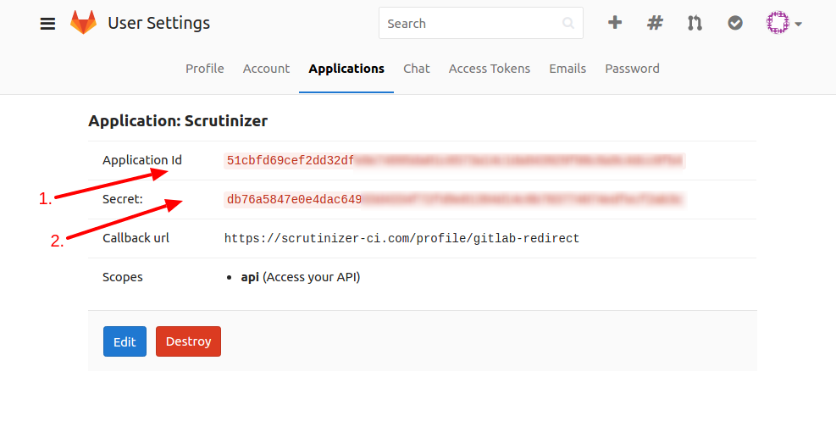The height and width of the screenshot is (427, 836).
Task: Click the Application: Scrutinizer heading
Action: 178,121
